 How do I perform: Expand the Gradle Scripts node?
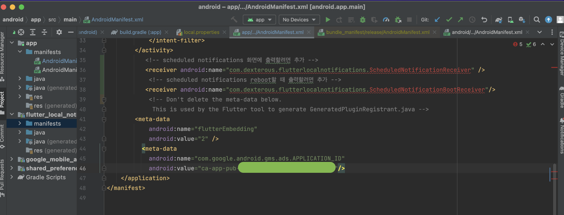pyautogui.click(x=12, y=177)
